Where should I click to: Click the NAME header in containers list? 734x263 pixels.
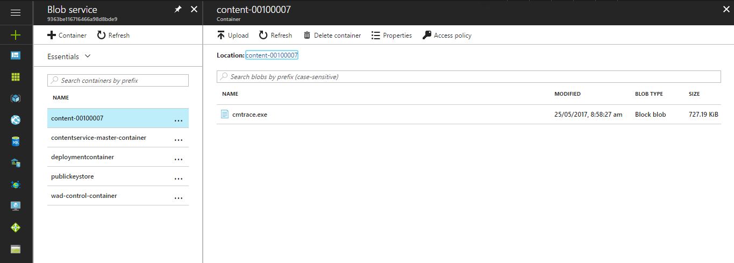tap(61, 98)
